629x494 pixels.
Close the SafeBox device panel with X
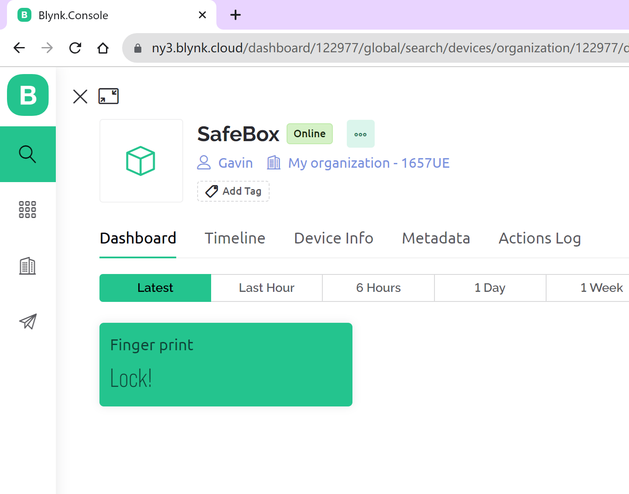click(x=80, y=96)
